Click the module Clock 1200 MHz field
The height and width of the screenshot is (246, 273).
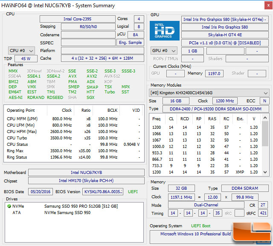tap(225, 101)
